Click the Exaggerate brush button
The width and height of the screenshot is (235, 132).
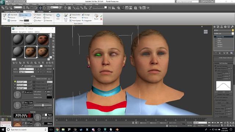(x=87, y=21)
